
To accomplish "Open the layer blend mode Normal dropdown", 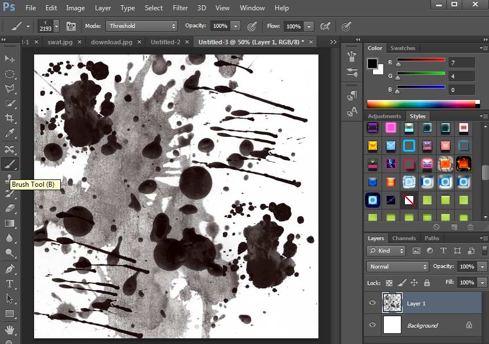I will coord(397,267).
